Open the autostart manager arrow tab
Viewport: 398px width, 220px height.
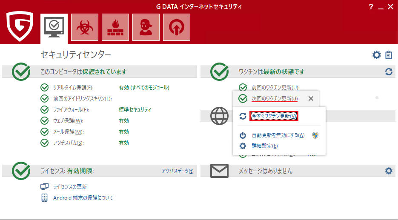coord(177,27)
